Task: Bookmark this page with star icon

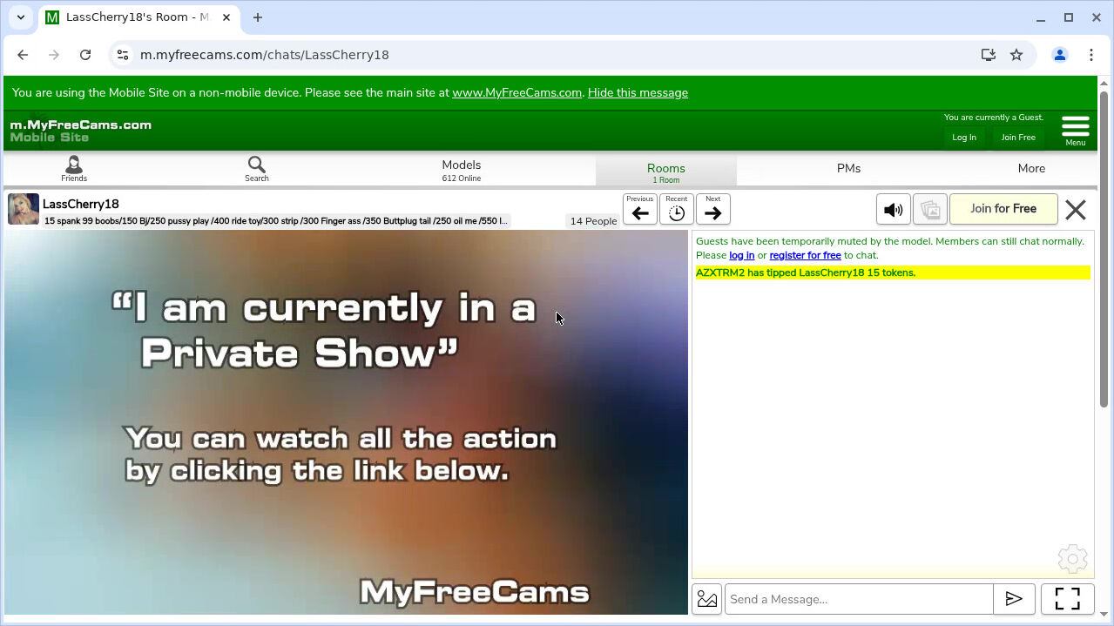Action: pyautogui.click(x=1016, y=55)
